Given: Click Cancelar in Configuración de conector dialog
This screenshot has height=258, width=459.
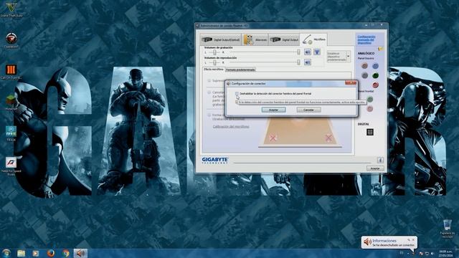Looking at the screenshot, I should coord(308,110).
